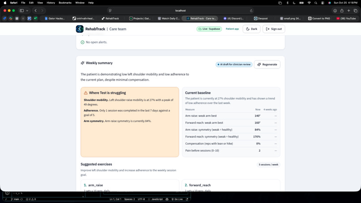Open the pinned Excel tab icon
This screenshot has width=361, height=203.
[x=35, y=18]
